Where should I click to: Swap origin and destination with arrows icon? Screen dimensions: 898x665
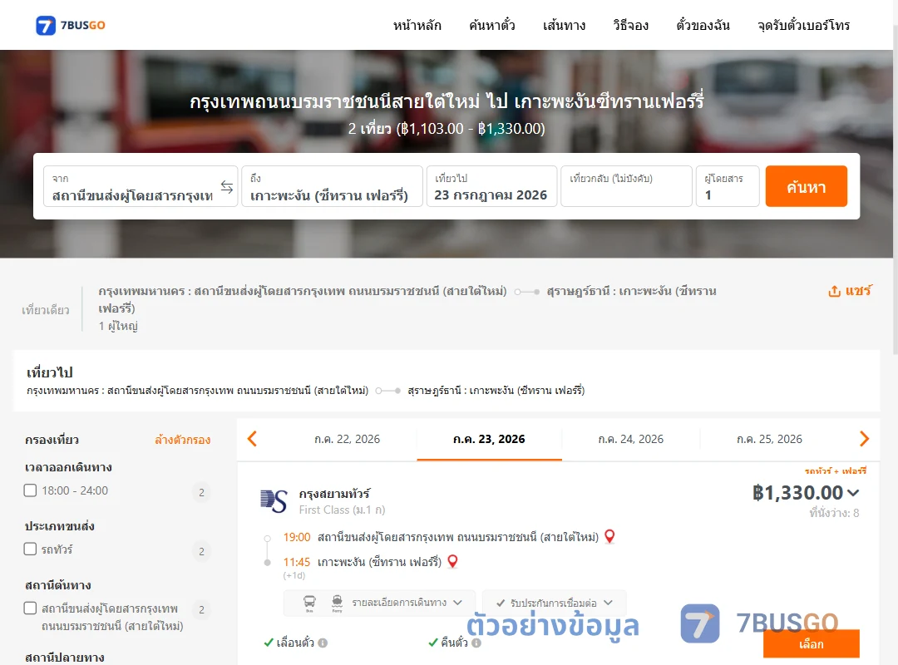(227, 187)
